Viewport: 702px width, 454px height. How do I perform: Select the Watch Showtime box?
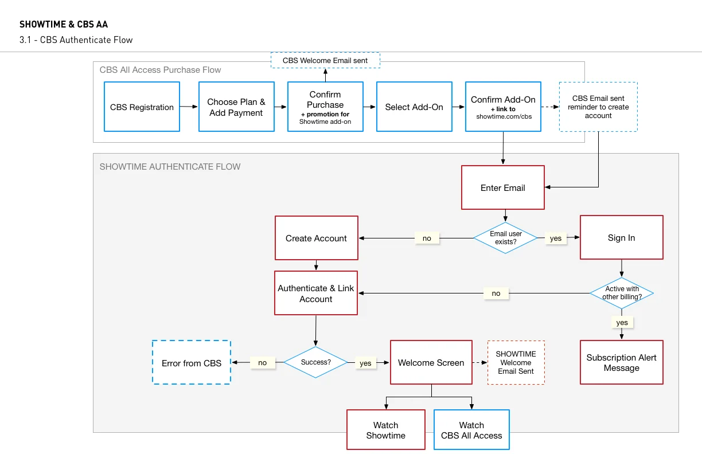(386, 430)
